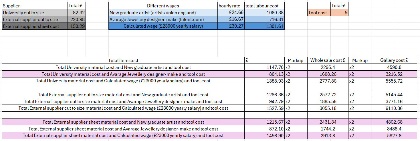Click the 3055.18 wholesale cost cell

pos(328,108)
